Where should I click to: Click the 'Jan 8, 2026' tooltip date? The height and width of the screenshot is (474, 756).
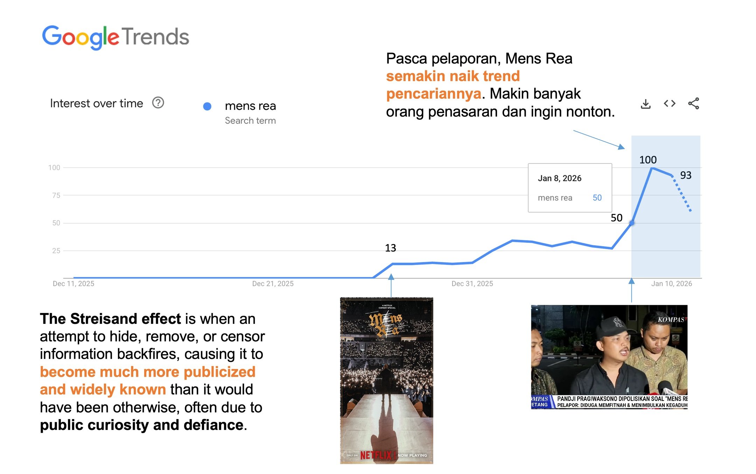click(560, 178)
